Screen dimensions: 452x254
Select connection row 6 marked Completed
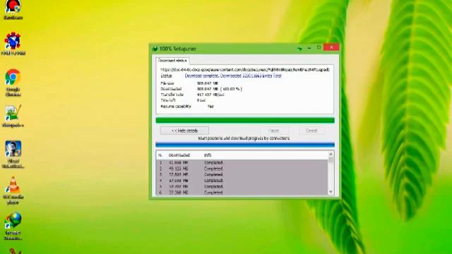pyautogui.click(x=242, y=193)
